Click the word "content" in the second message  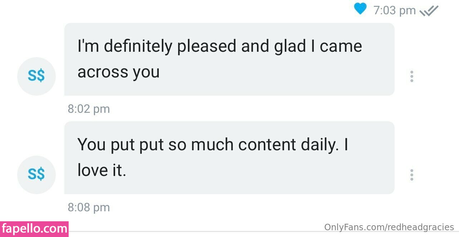tap(267, 145)
